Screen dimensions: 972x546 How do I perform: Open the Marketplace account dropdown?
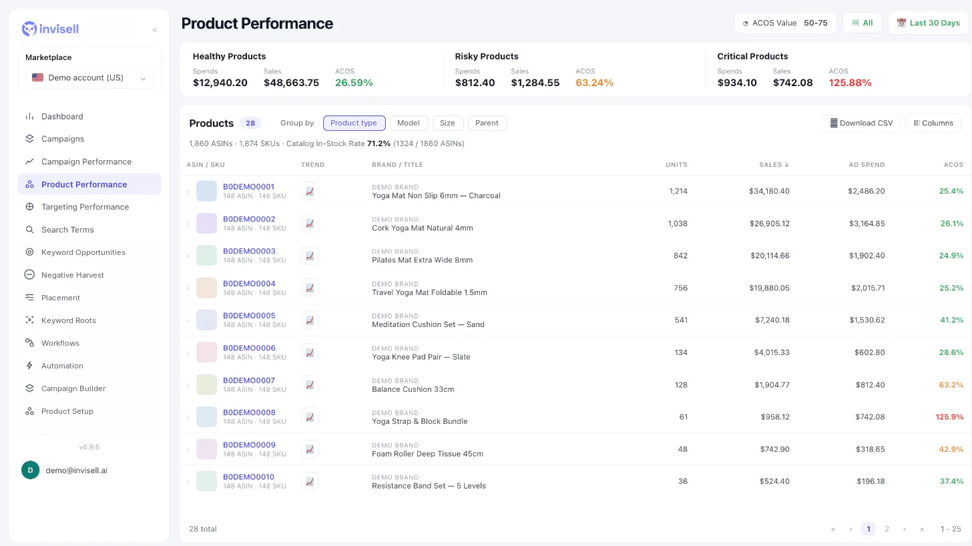[x=89, y=77]
